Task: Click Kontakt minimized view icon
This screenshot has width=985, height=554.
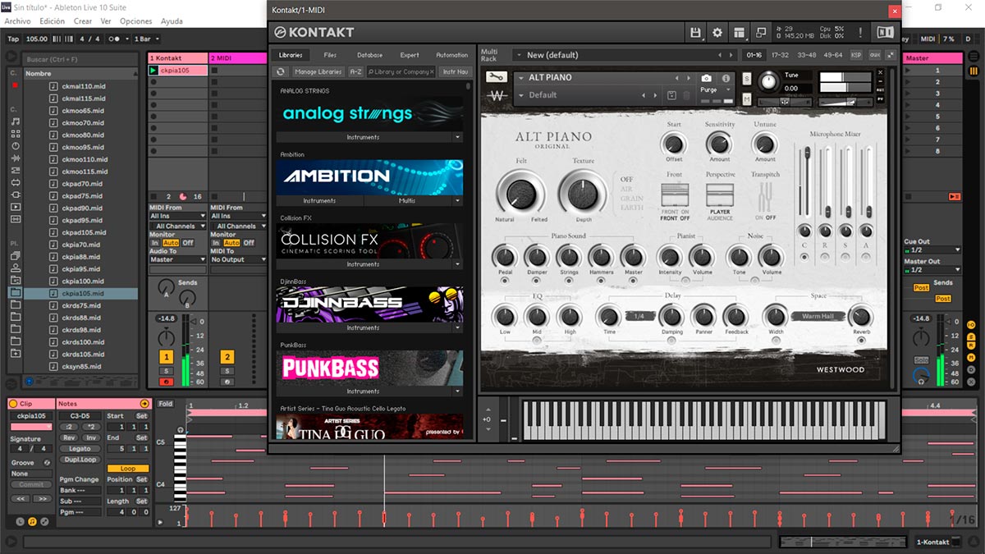Action: 761,33
